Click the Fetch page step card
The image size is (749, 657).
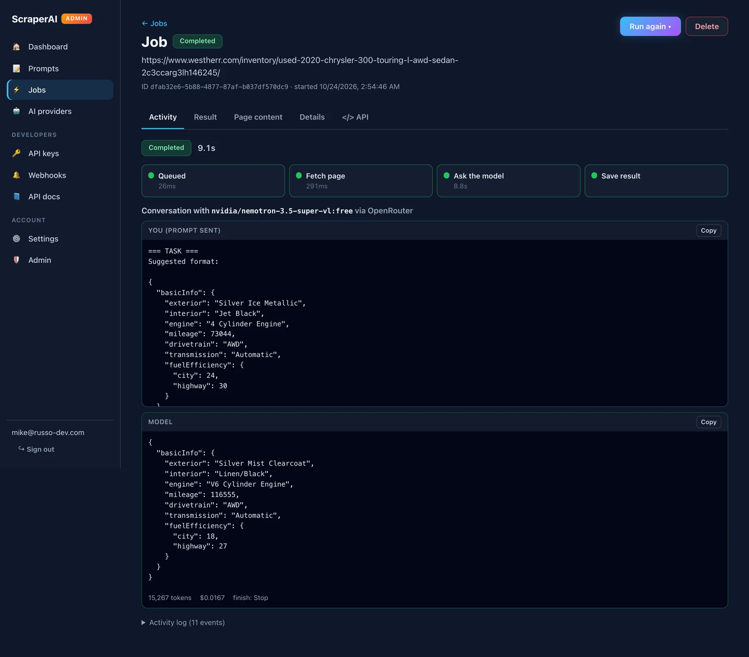(361, 181)
